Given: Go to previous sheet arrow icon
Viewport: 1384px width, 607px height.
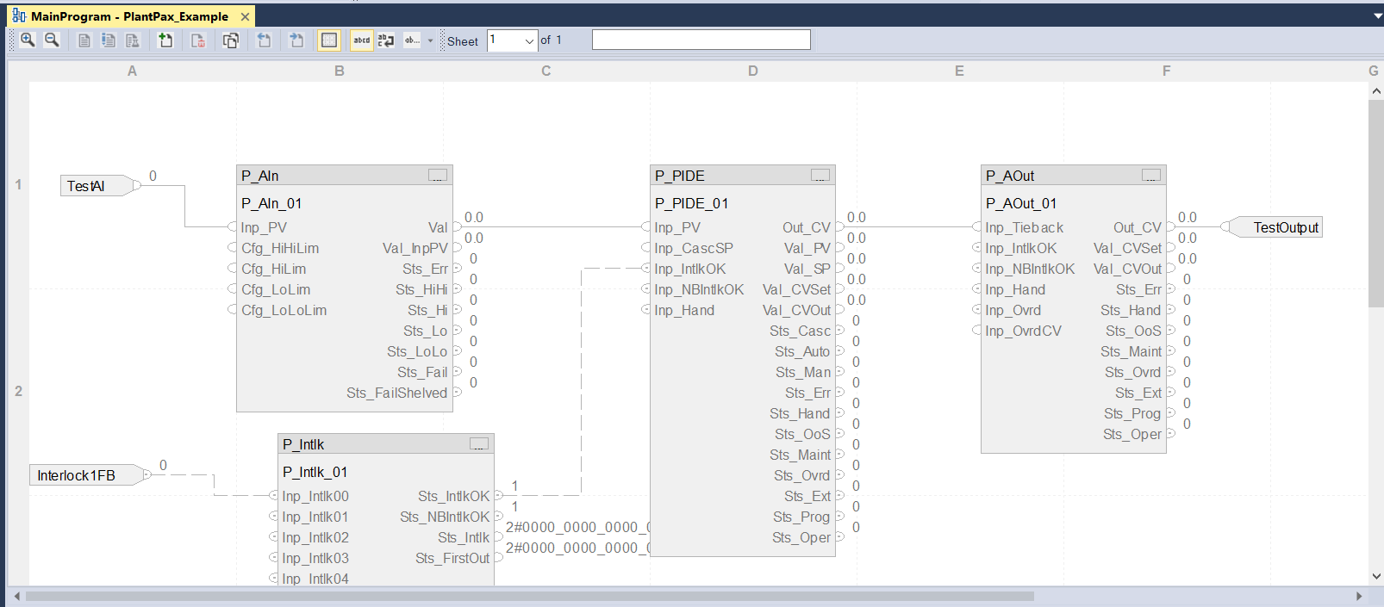Looking at the screenshot, I should 265,40.
